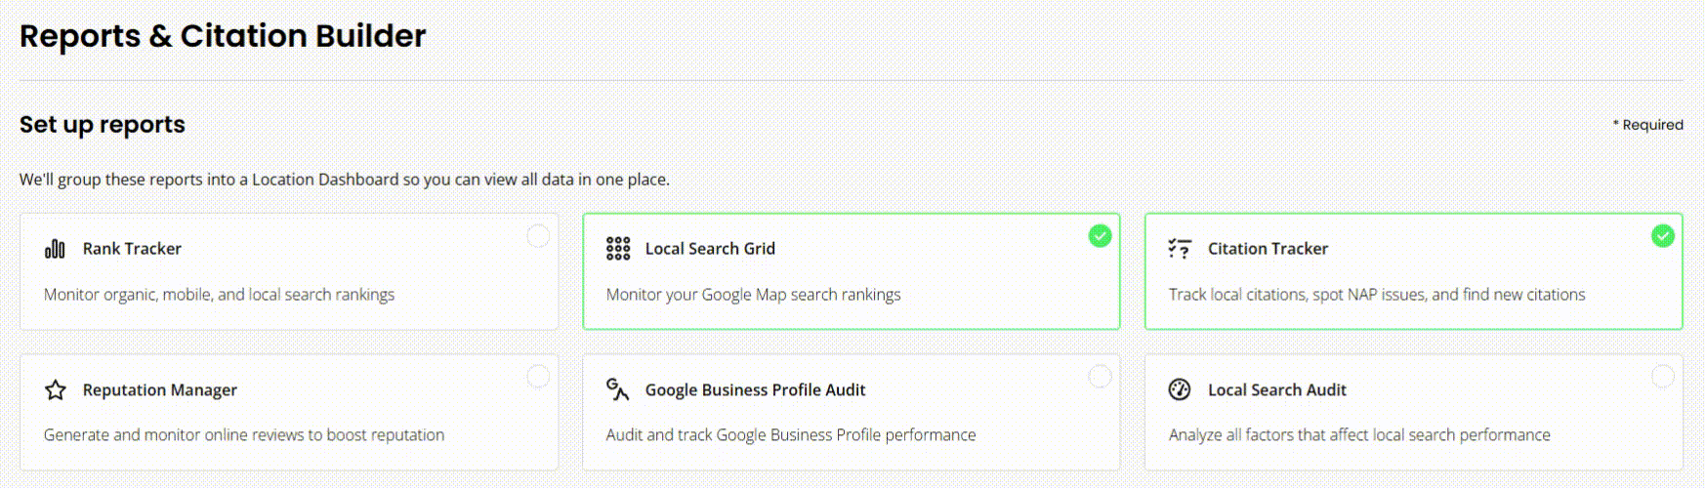
Task: Click the Rank Tracker bar chart icon
Action: pyautogui.click(x=55, y=249)
